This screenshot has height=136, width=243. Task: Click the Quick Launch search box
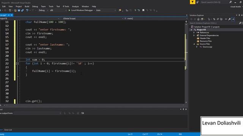pyautogui.click(x=215, y=2)
